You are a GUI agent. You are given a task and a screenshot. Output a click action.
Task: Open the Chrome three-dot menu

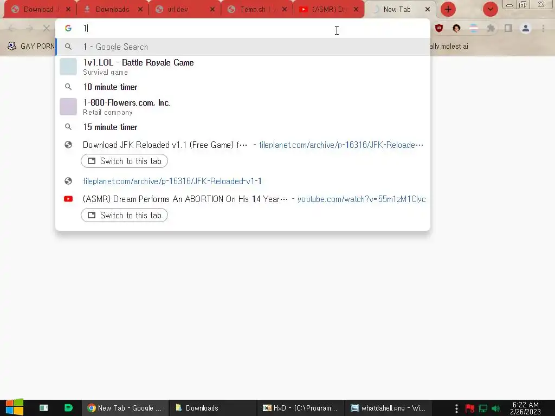coord(543,28)
